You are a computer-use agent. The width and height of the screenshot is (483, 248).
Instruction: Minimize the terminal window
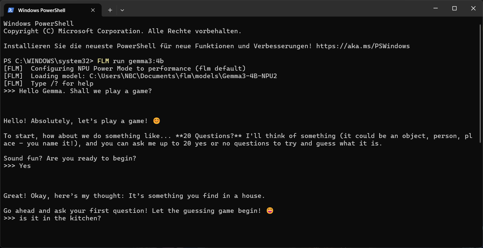pos(435,8)
